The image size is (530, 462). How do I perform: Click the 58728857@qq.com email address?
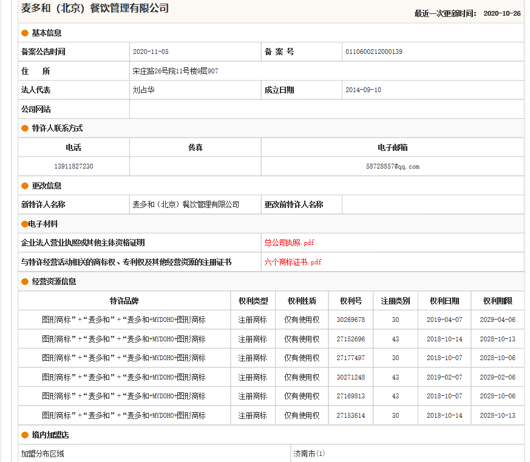click(392, 166)
